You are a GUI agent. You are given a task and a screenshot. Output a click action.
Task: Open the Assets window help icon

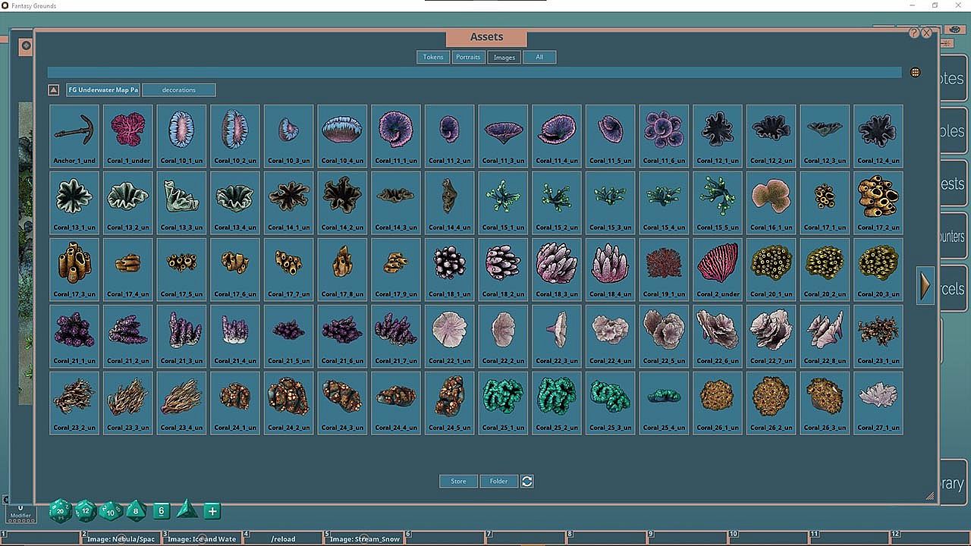[x=914, y=33]
